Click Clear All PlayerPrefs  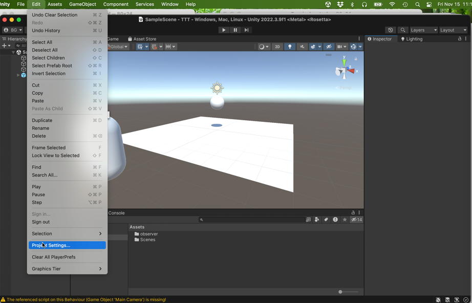pyautogui.click(x=54, y=257)
